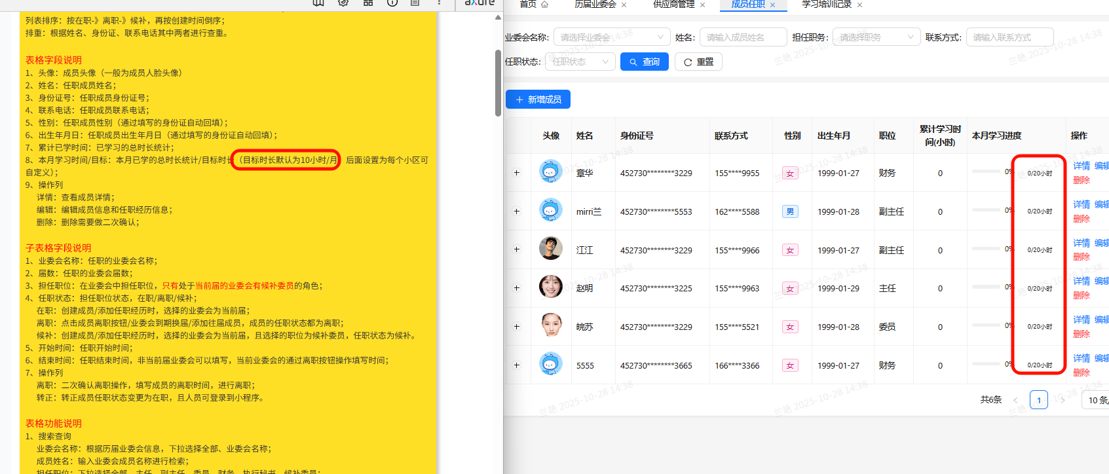Viewport: 1109px width, 474px height.
Task: Click 新增成员 plus button
Action: [538, 100]
